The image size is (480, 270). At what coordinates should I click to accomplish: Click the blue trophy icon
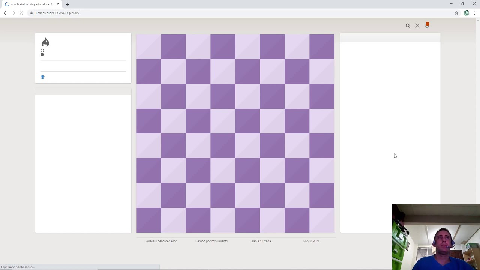(42, 77)
